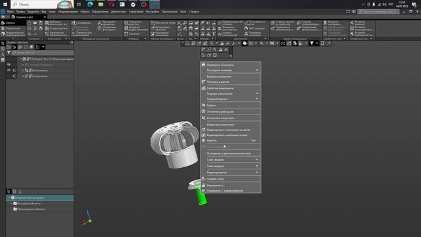
Task: Click the command search field at top right
Action: click(378, 12)
